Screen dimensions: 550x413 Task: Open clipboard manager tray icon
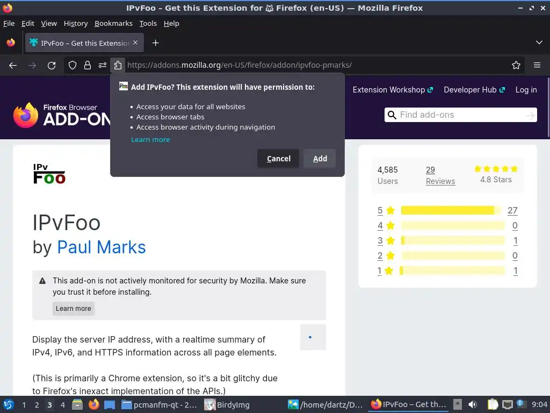pyautogui.click(x=493, y=404)
